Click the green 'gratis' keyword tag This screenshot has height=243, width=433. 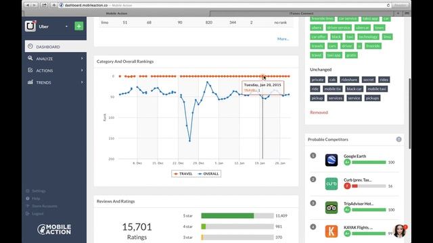pyautogui.click(x=351, y=55)
